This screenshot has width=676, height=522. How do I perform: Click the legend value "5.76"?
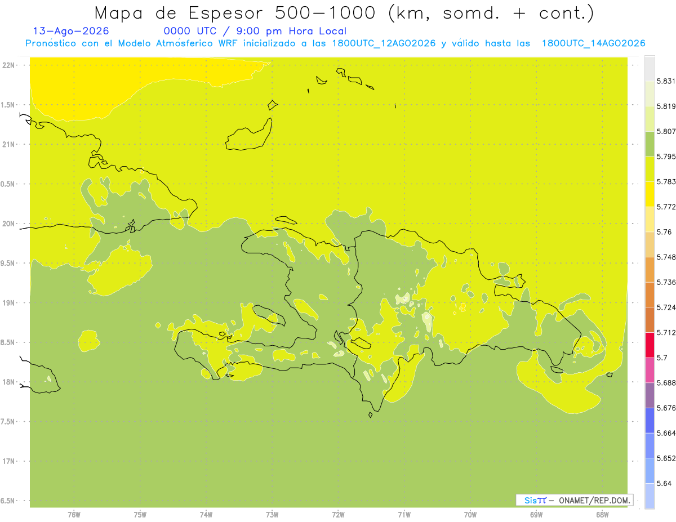pyautogui.click(x=664, y=232)
